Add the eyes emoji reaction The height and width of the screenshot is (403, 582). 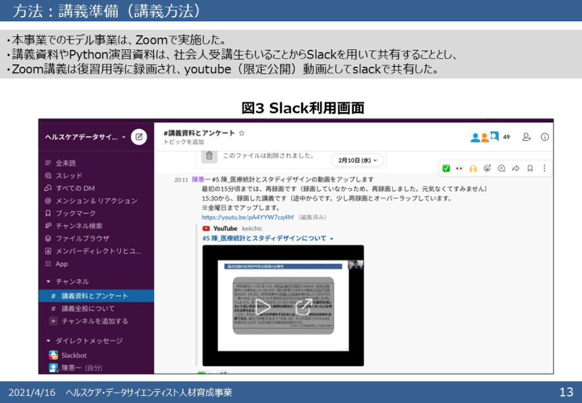point(460,168)
